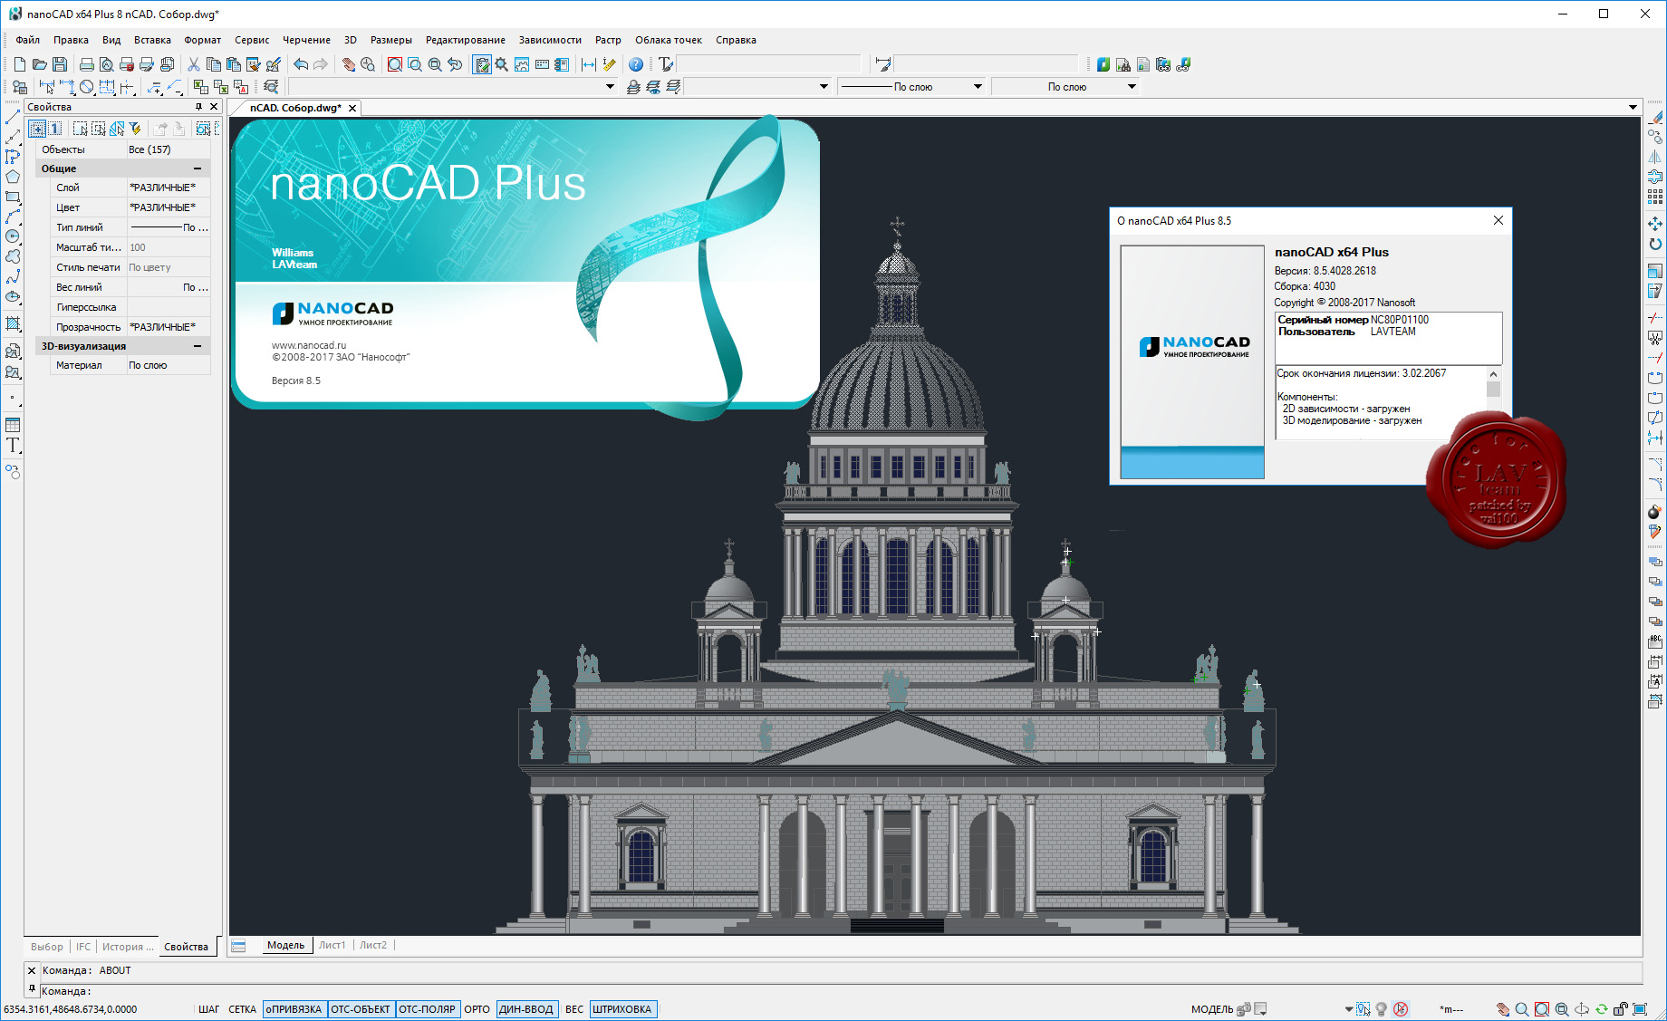Collapse the 3D-визуализация section
The image size is (1667, 1021).
[x=198, y=346]
